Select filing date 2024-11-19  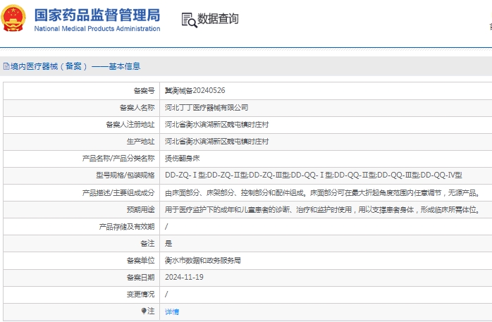184,277
